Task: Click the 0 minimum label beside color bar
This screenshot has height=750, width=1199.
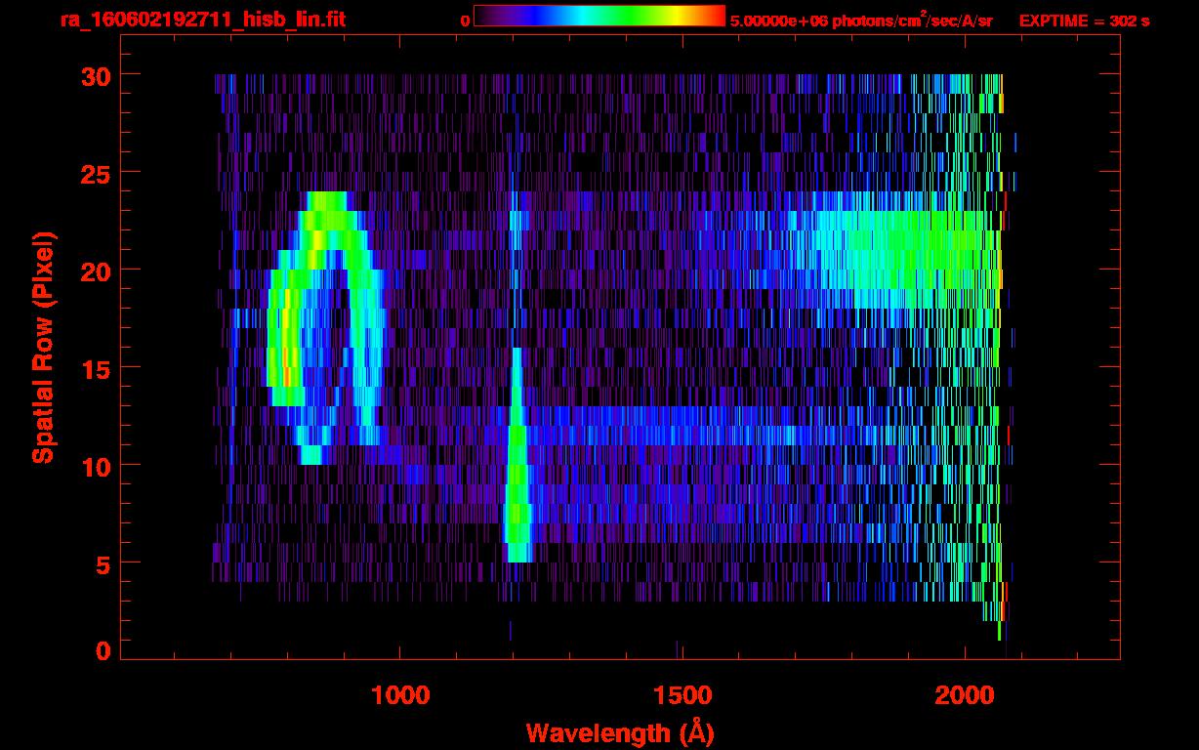Action: click(x=465, y=21)
